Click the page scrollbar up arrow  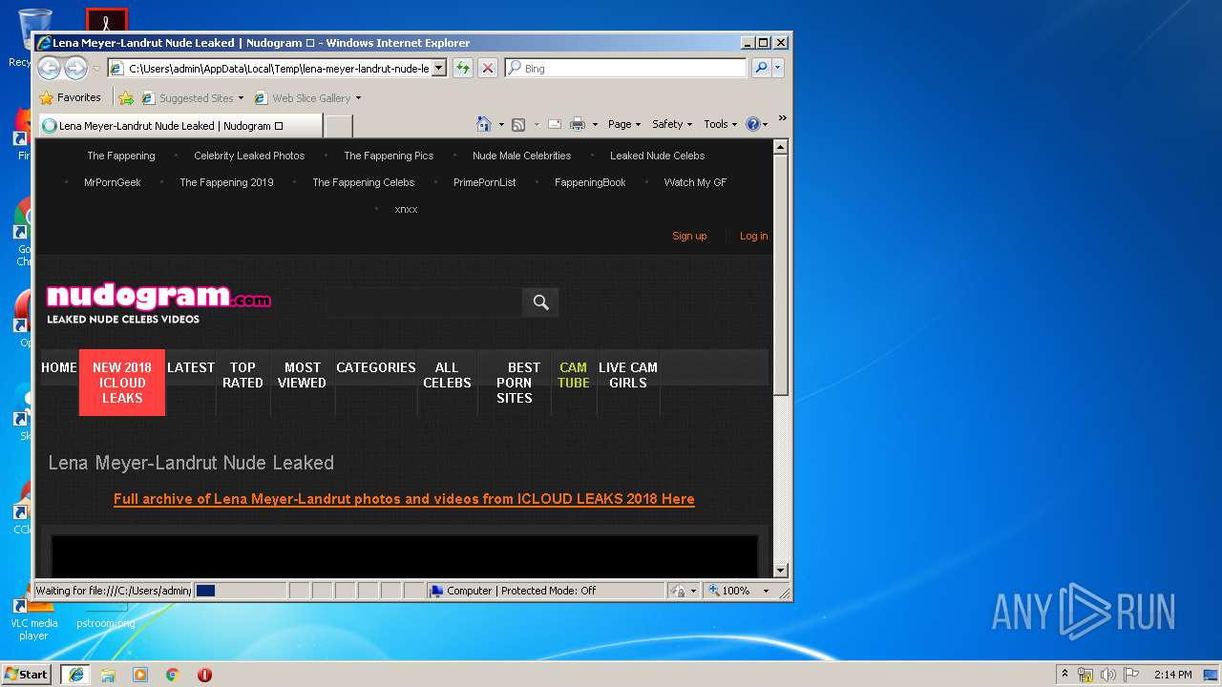click(781, 147)
